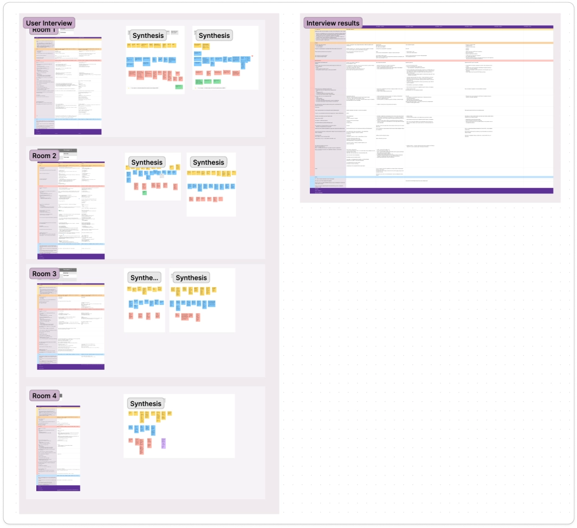Click the red heart reaction on Room 1 synthesis board
The width and height of the screenshot is (577, 528).
[252, 56]
